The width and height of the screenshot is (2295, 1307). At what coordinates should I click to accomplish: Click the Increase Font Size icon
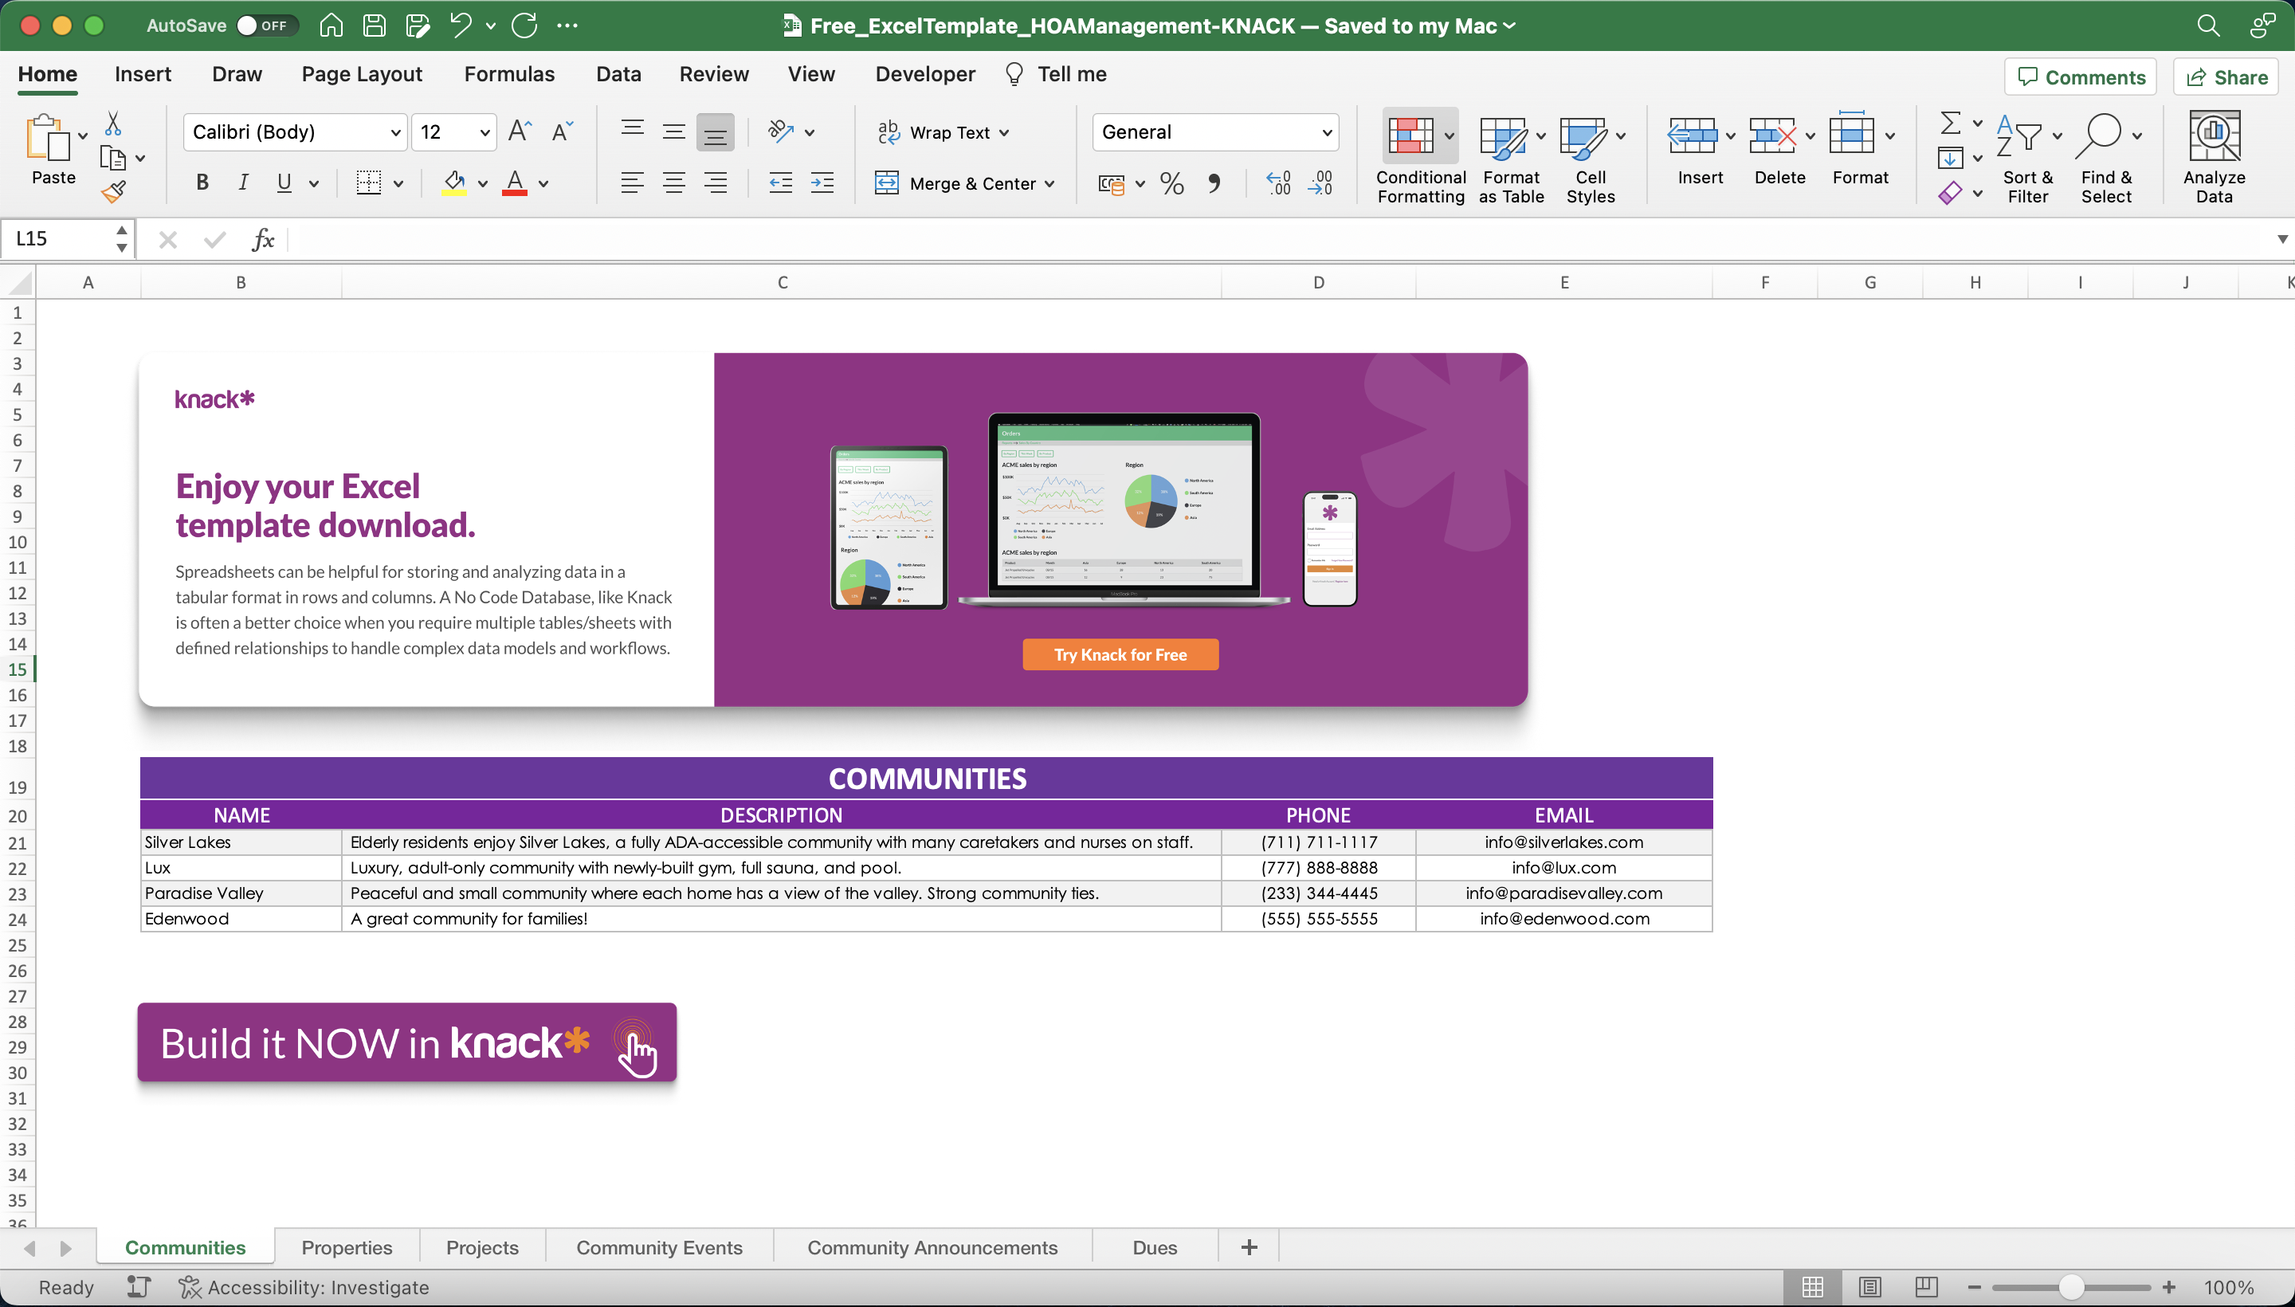click(x=518, y=131)
